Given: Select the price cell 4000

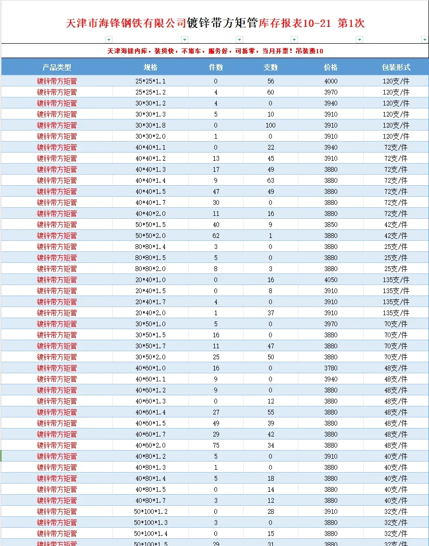Looking at the screenshot, I should (331, 81).
